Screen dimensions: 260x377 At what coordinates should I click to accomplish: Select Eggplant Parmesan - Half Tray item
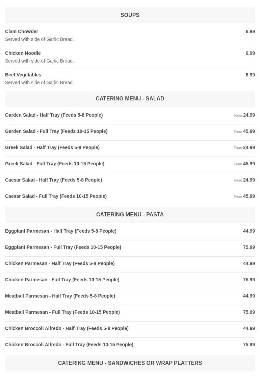(61, 231)
